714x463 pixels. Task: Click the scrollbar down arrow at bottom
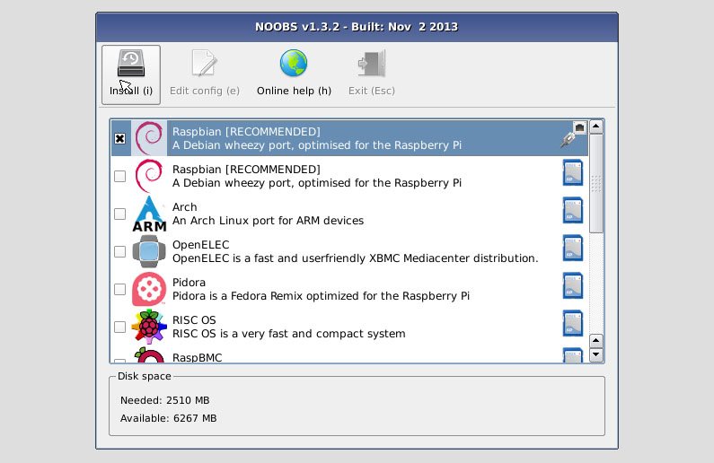tap(595, 356)
